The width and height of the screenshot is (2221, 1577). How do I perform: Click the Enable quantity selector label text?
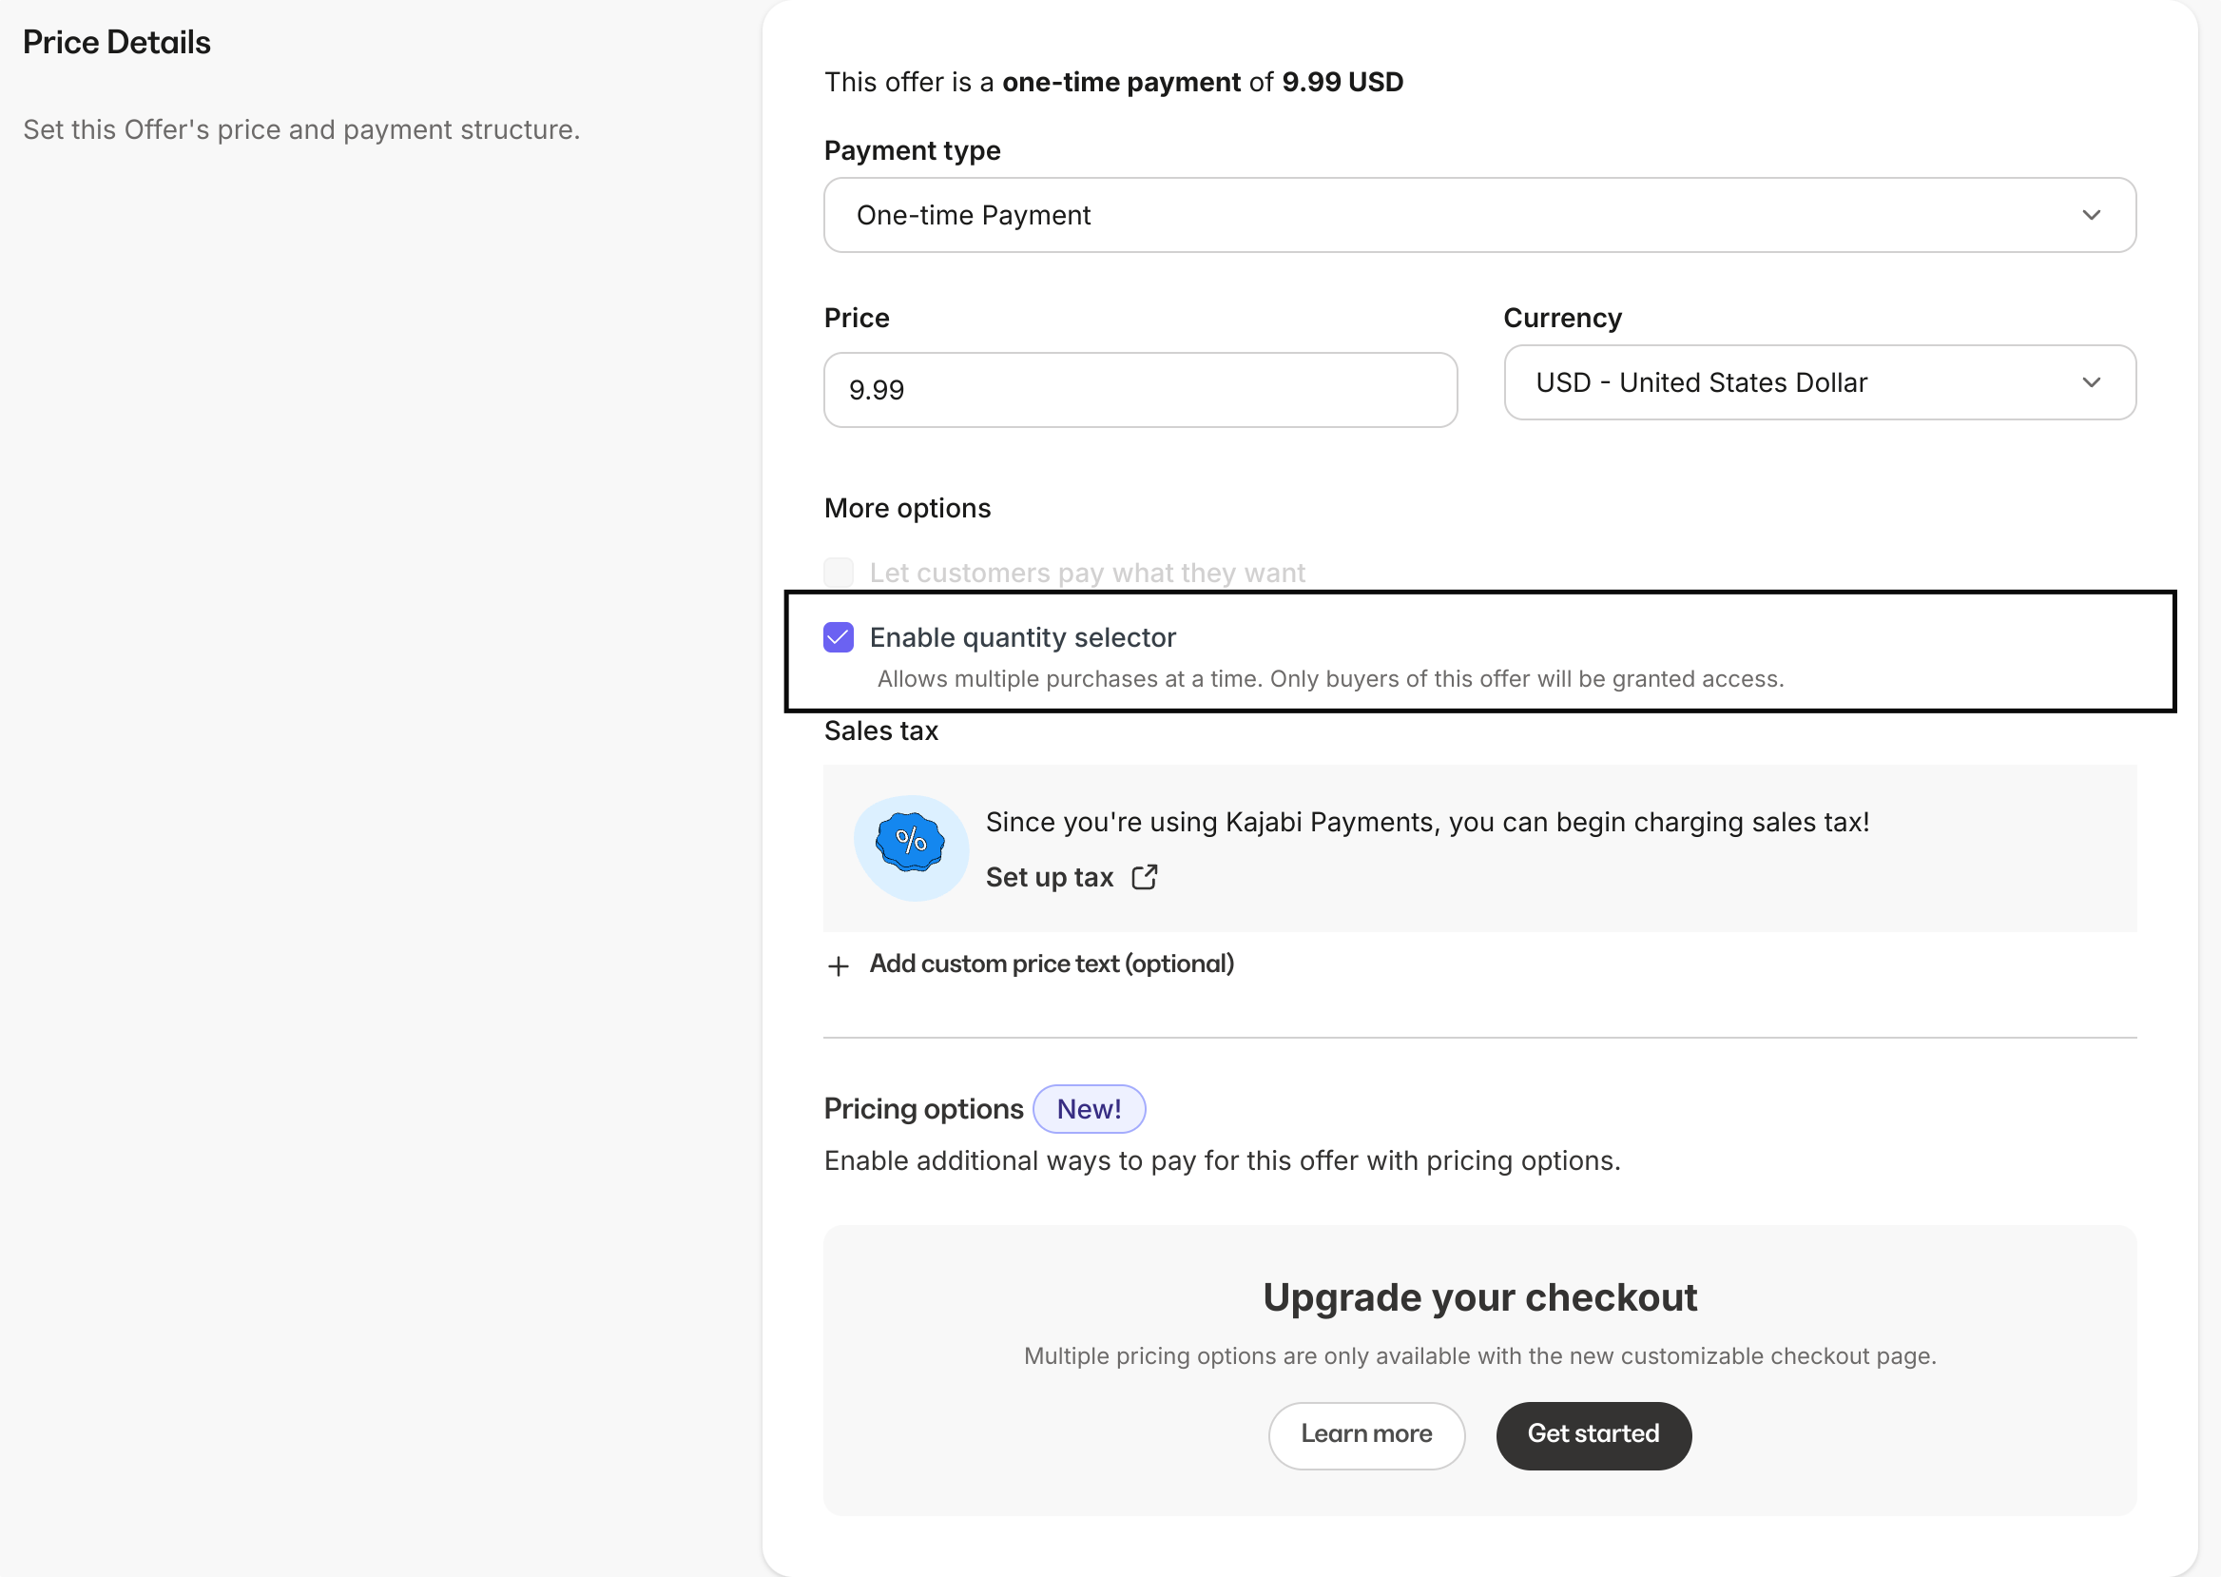[x=1022, y=637]
